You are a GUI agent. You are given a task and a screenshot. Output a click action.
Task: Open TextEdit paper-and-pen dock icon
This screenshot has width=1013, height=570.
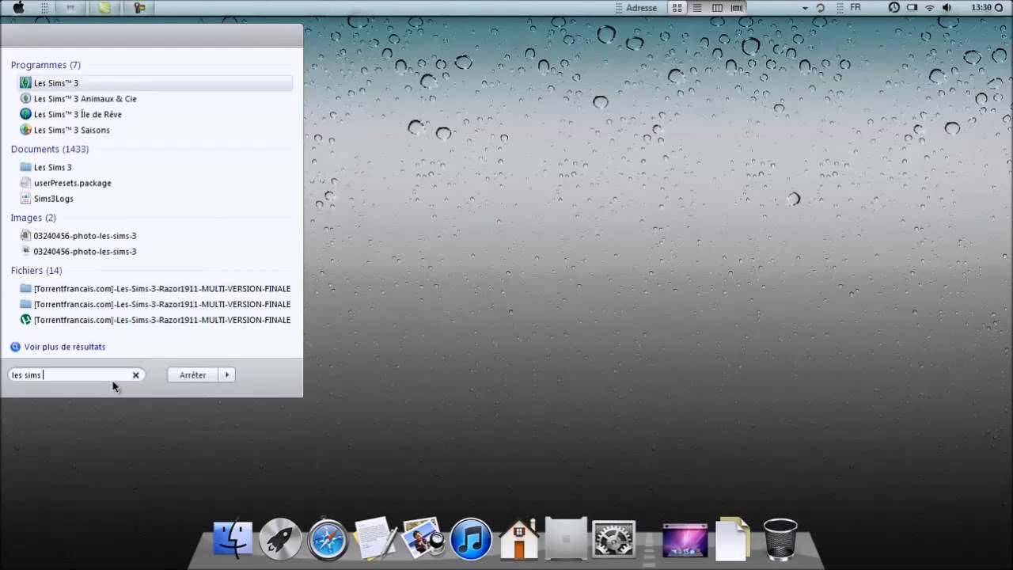[375, 538]
